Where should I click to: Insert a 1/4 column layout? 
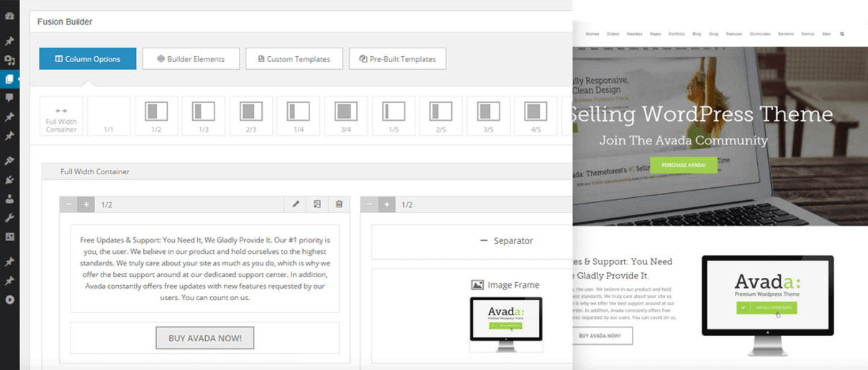299,116
